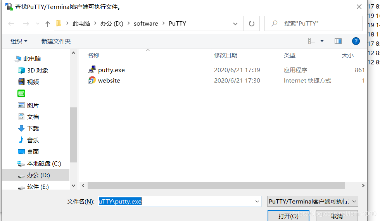This screenshot has height=221, width=380.
Task: Go up one folder level
Action: 47,24
